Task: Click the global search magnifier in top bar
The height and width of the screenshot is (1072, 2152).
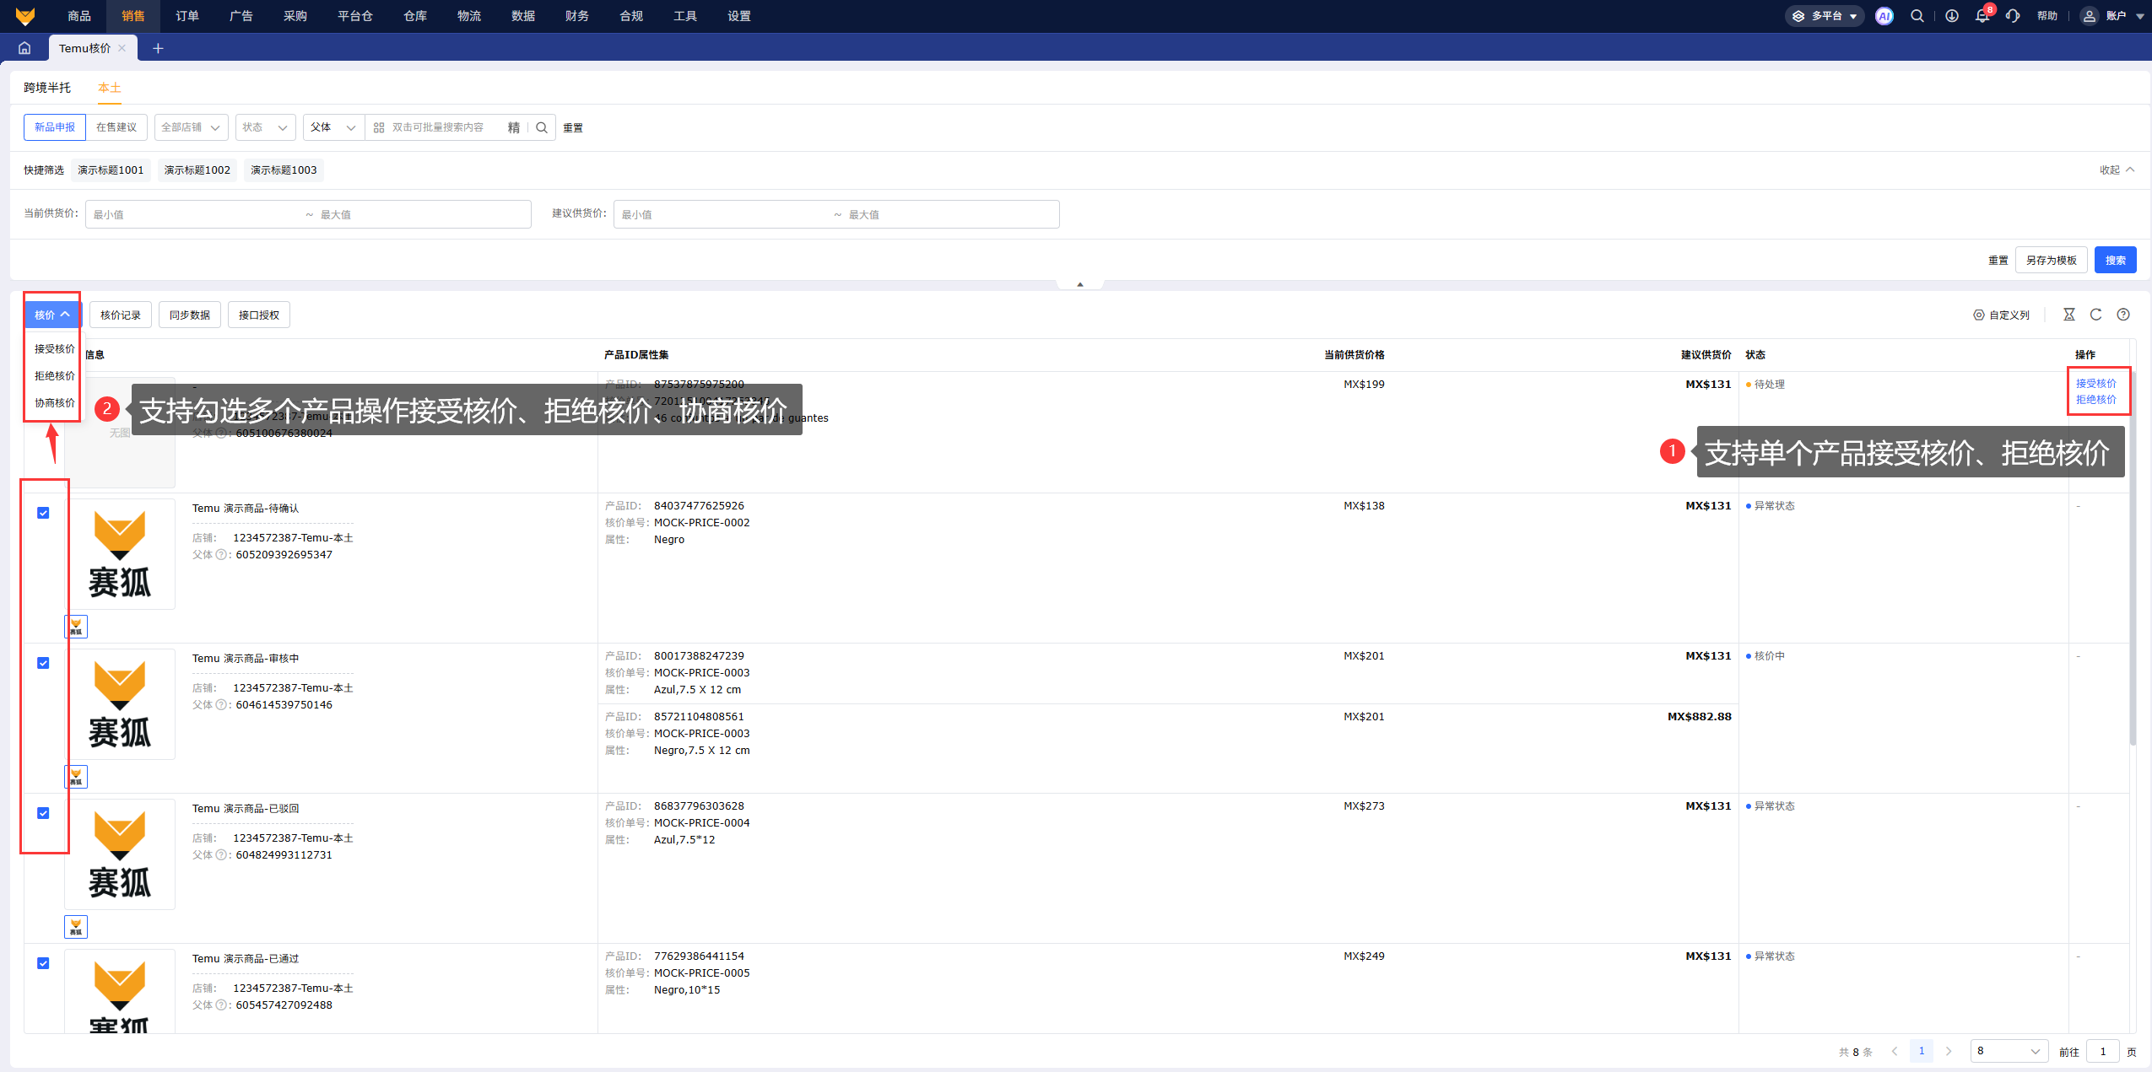Action: [1917, 16]
